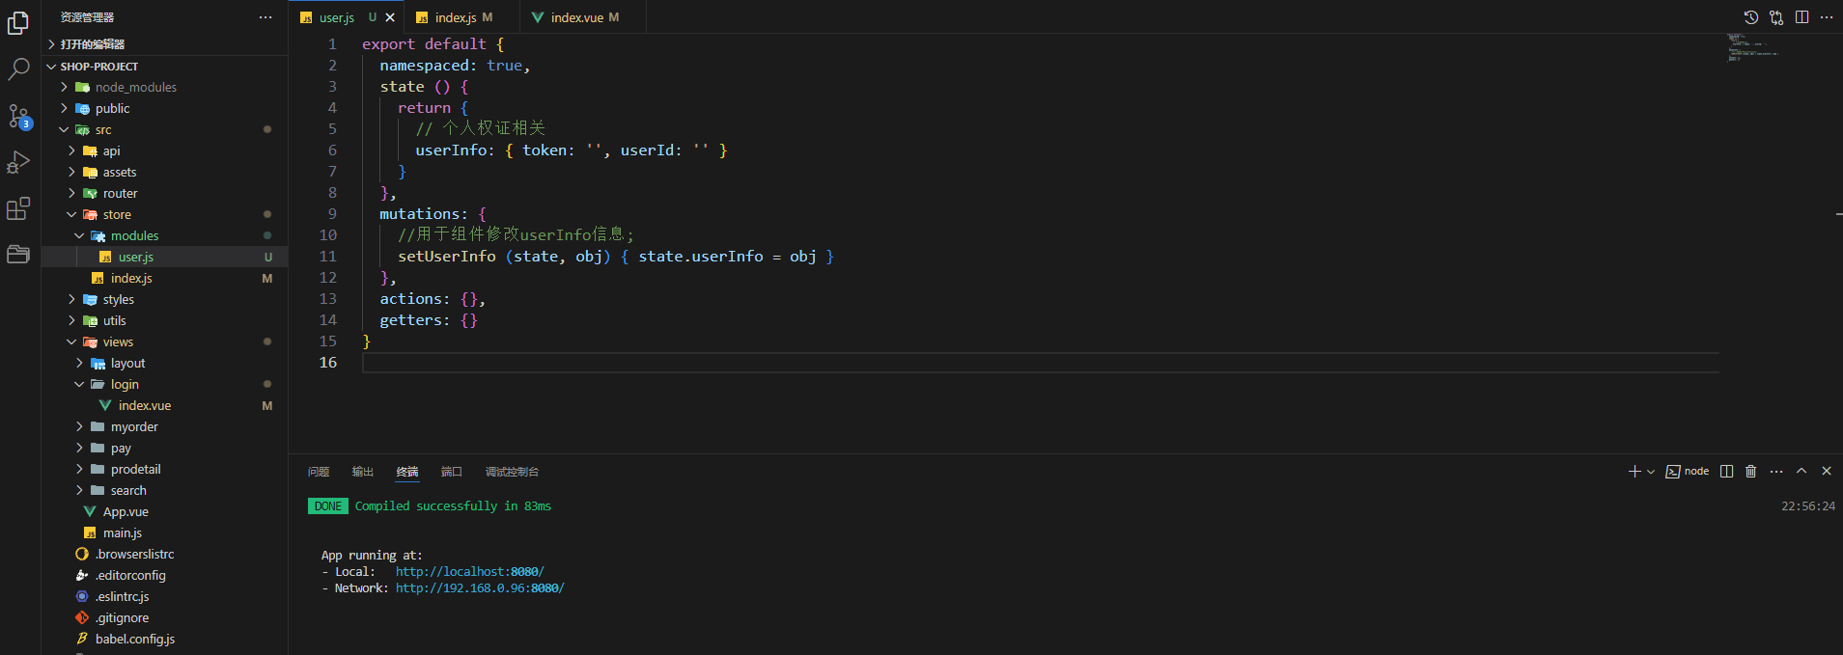This screenshot has width=1843, height=655.
Task: Collapse the src folder
Action: click(164, 129)
